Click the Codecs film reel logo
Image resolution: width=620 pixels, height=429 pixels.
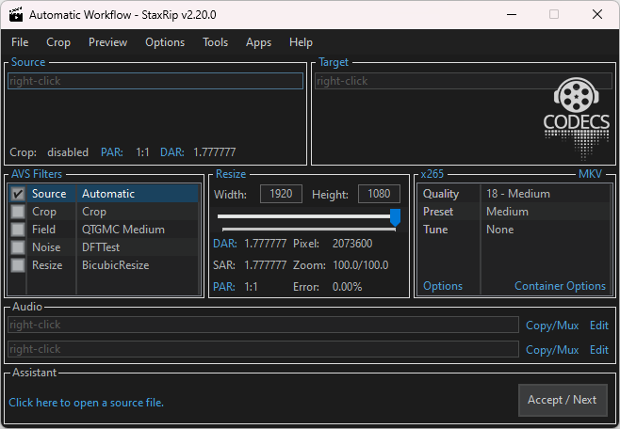coord(576,119)
